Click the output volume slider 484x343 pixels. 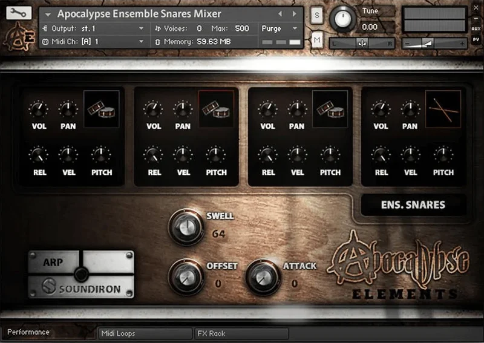click(434, 44)
